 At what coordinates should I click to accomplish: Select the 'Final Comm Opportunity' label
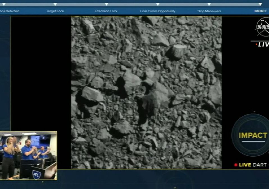pyautogui.click(x=158, y=11)
